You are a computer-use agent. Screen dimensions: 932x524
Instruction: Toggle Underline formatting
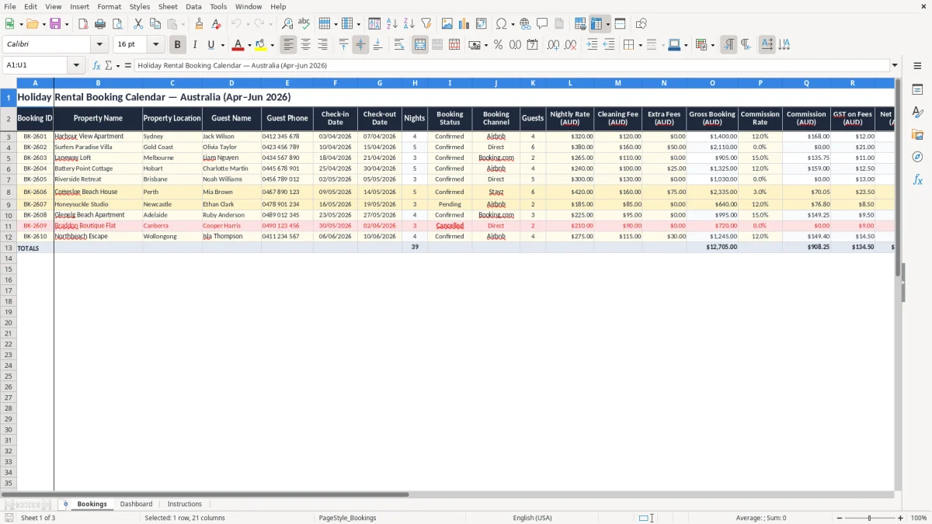coord(210,45)
